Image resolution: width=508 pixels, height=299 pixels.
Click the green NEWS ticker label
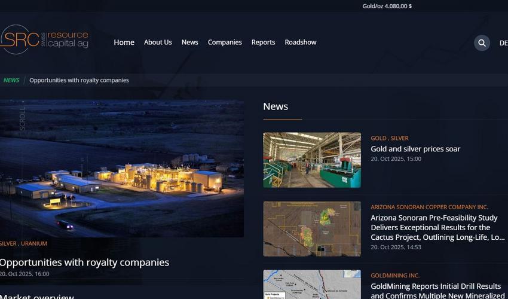coord(11,80)
